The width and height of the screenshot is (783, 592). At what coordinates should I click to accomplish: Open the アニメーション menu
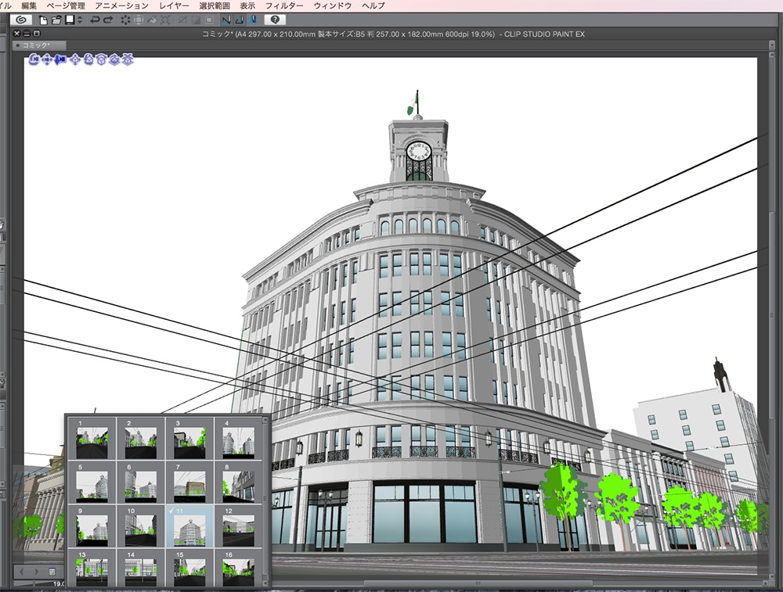(x=122, y=5)
